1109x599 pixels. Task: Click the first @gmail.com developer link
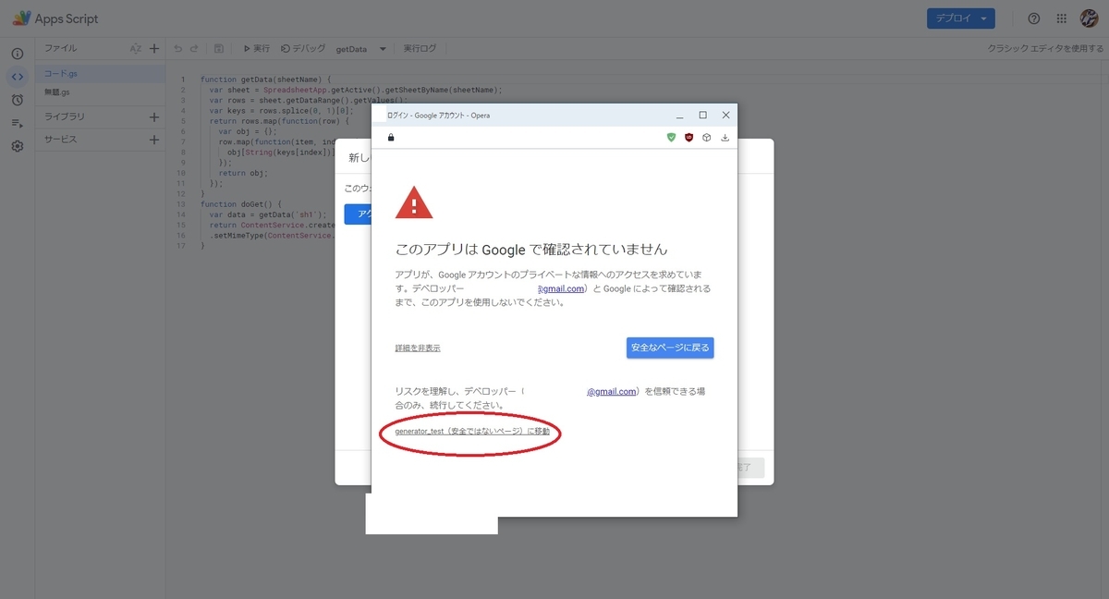click(x=561, y=288)
